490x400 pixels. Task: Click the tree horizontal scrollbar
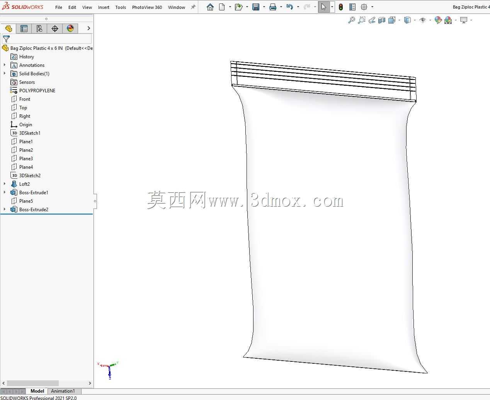pyautogui.click(x=33, y=383)
